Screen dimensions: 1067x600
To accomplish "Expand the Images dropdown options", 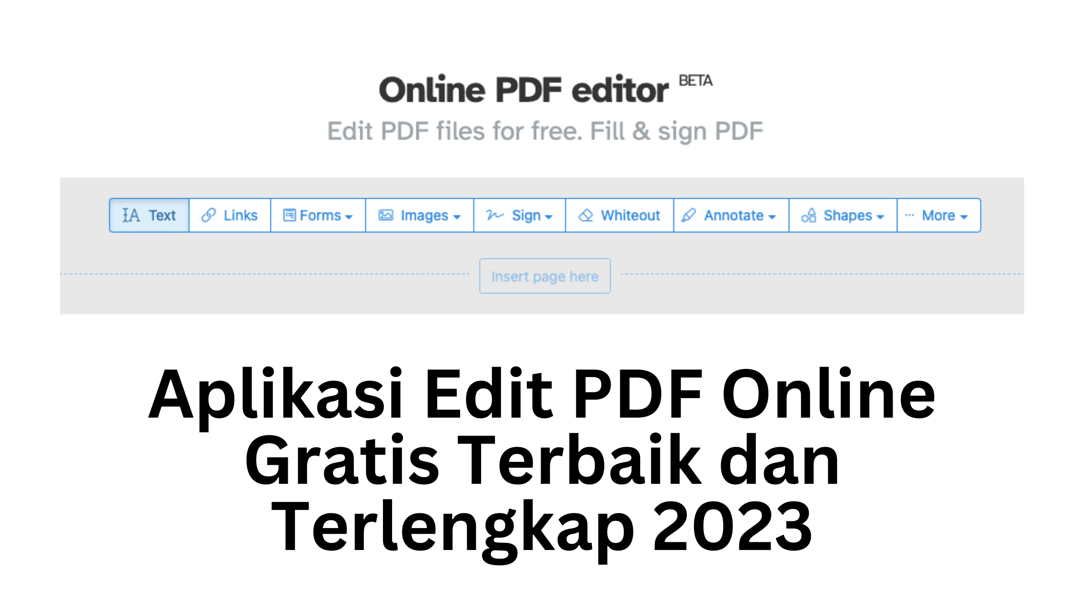I will click(418, 215).
